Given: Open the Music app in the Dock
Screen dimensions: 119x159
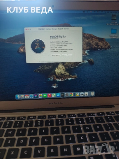Looking at the screenshot, I should pos(49,95).
